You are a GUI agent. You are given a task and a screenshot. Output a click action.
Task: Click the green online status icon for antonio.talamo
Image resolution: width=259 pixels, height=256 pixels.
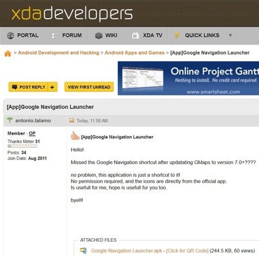point(10,120)
